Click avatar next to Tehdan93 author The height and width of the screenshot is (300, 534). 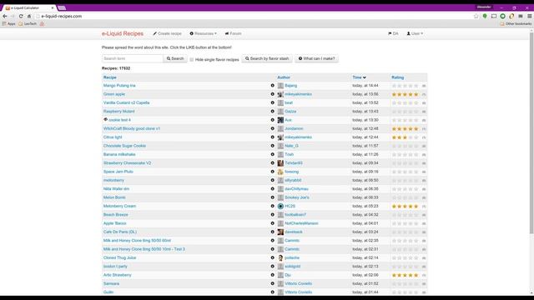point(280,163)
